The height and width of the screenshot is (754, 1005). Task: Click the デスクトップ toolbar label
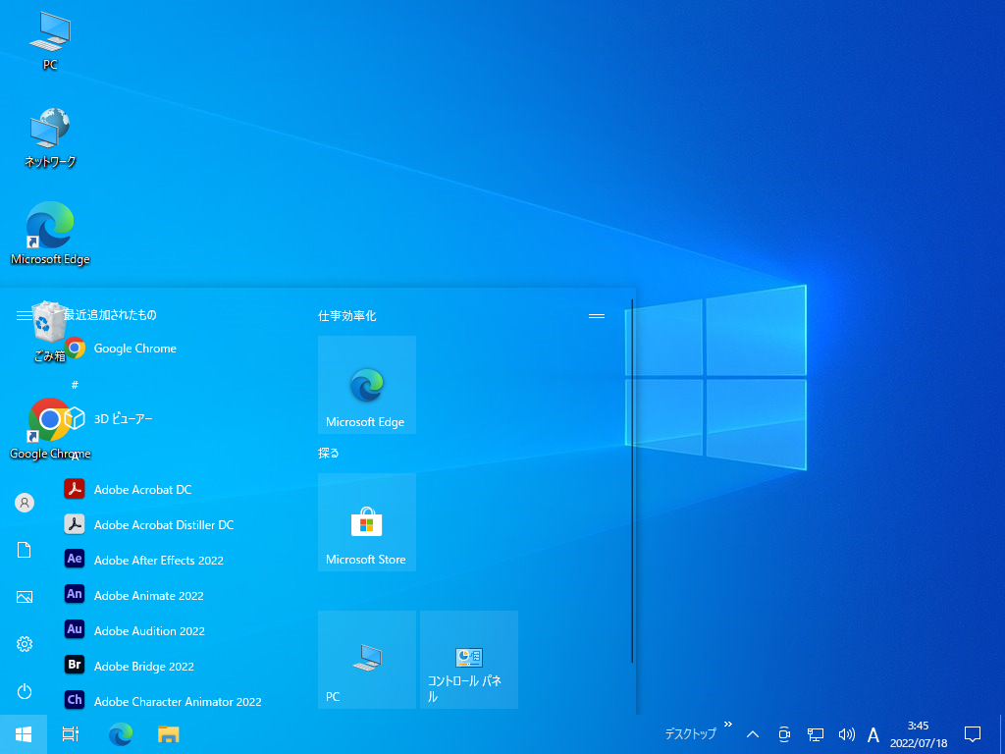690,734
